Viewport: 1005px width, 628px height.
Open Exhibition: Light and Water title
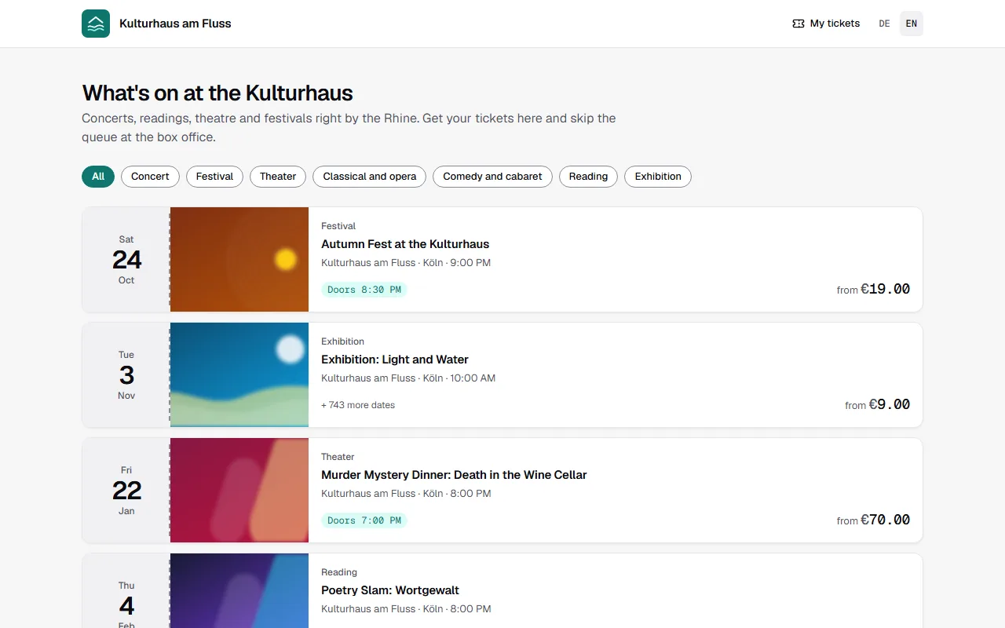[x=395, y=360]
